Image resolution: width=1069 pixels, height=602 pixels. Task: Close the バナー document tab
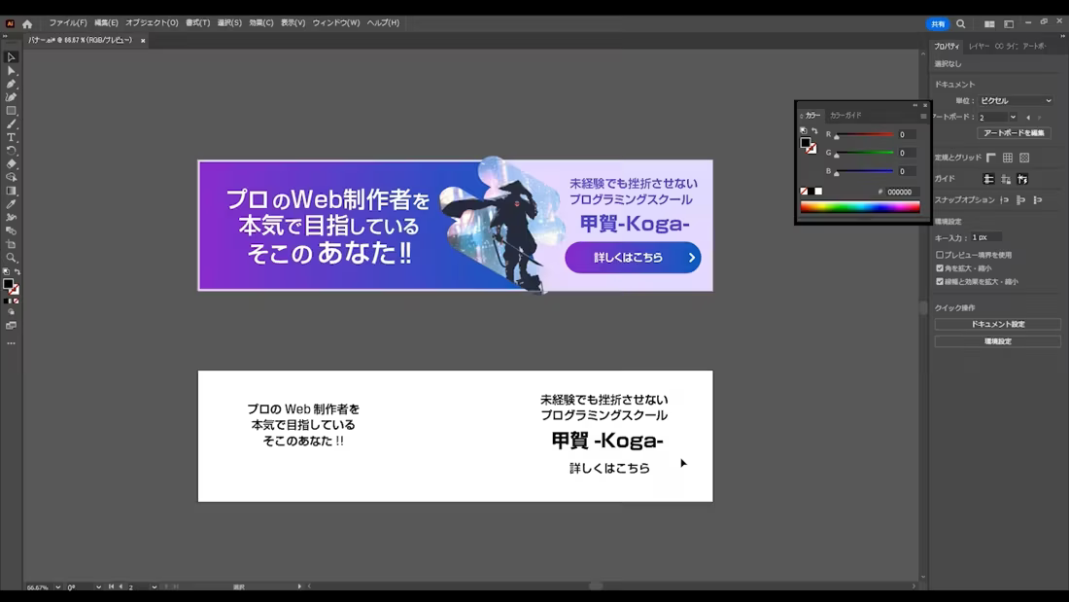pos(143,41)
